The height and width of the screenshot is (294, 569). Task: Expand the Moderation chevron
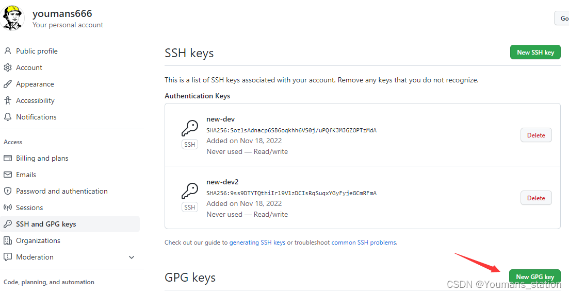click(132, 257)
